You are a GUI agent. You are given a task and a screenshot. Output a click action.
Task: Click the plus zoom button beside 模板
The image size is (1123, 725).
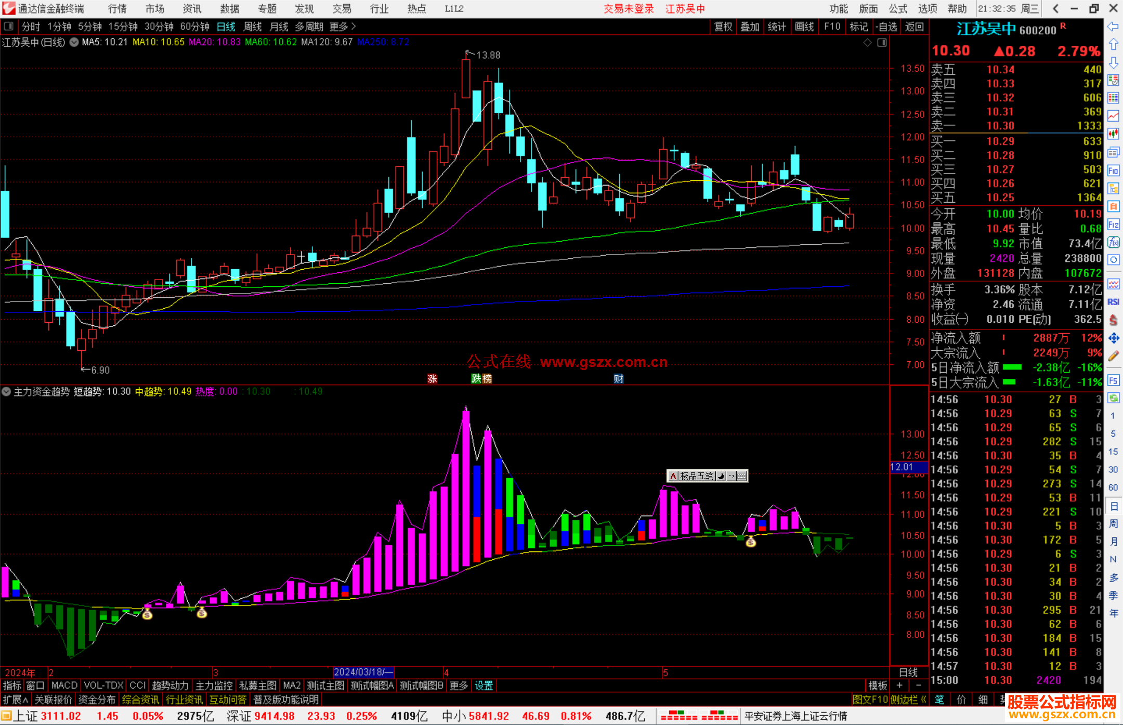coord(900,686)
